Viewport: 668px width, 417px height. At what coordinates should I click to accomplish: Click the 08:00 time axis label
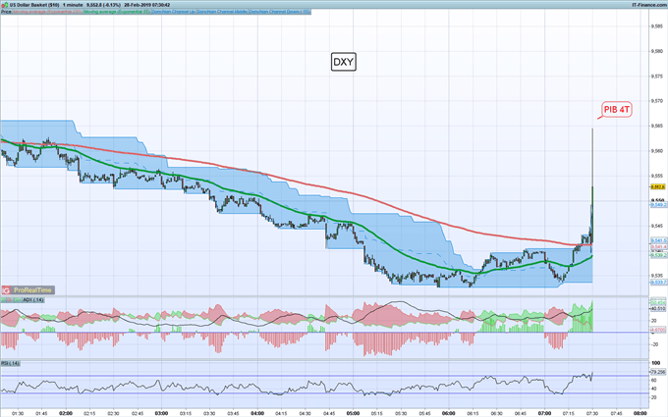[x=640, y=413]
